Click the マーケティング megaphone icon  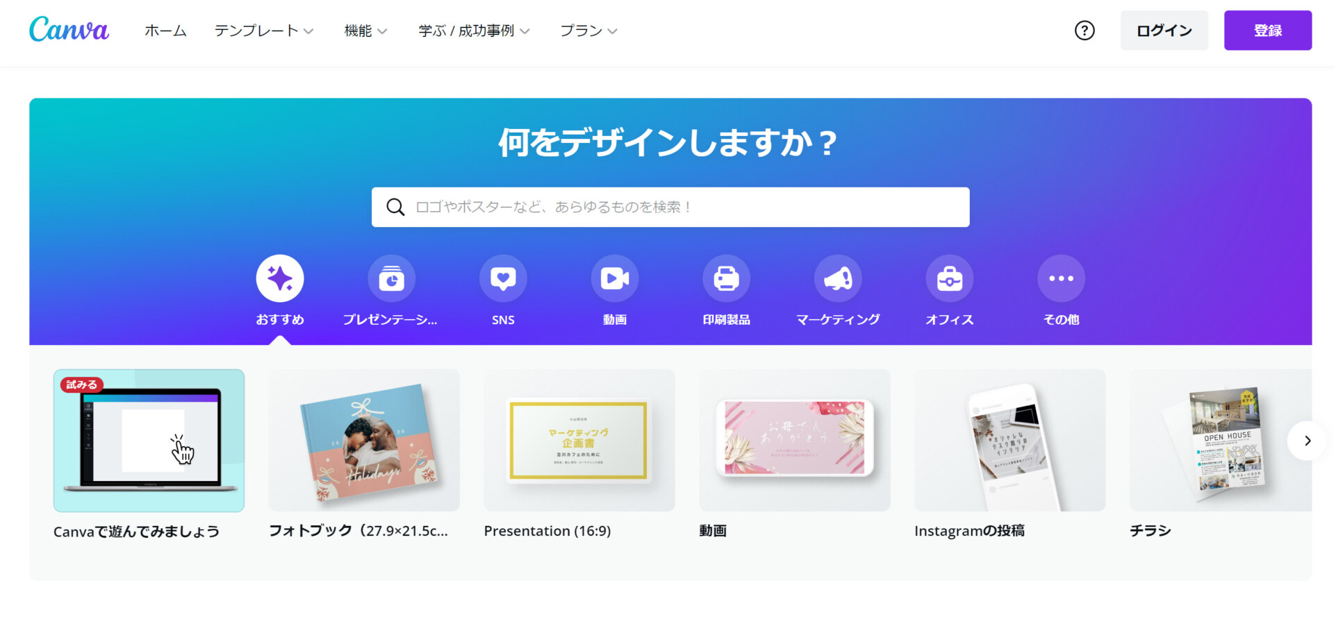click(838, 278)
